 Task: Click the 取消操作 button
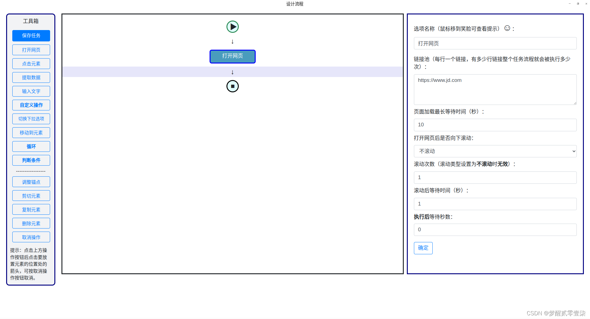click(x=31, y=237)
